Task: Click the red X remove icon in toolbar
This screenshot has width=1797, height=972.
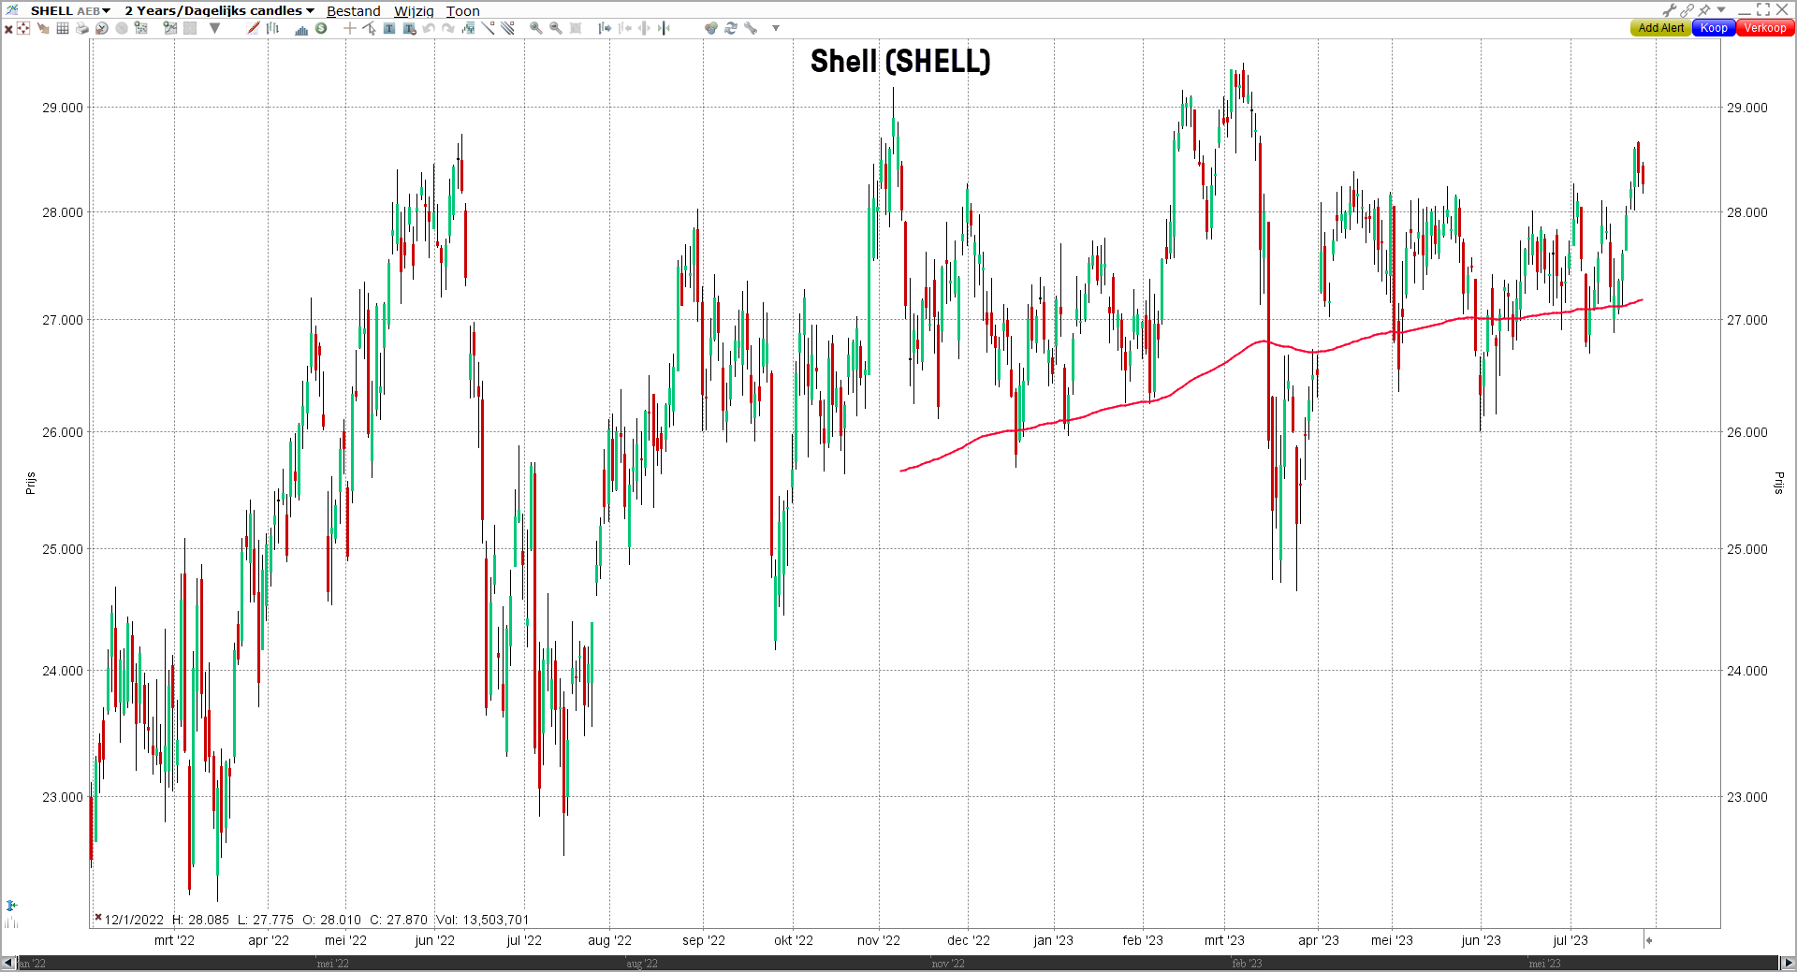Action: (8, 29)
